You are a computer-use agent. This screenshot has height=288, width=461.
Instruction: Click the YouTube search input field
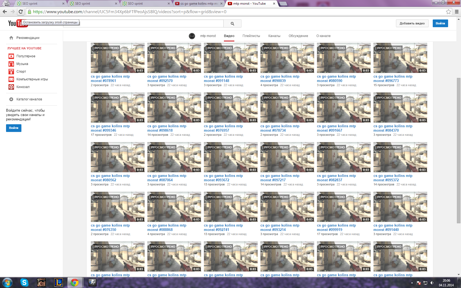[x=143, y=24]
